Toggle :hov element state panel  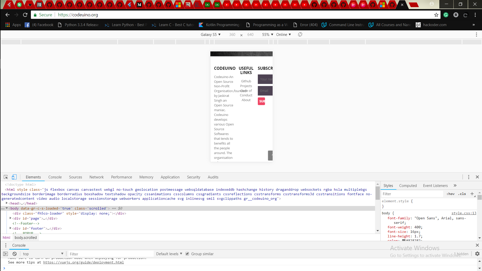click(x=450, y=194)
